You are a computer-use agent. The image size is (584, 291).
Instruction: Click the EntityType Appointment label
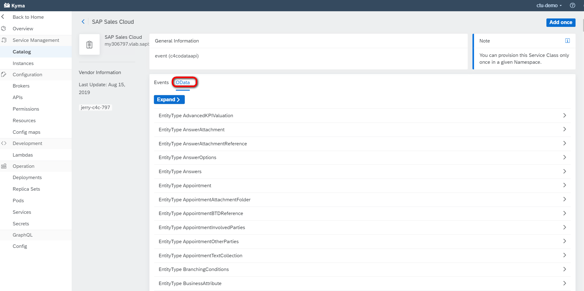185,185
